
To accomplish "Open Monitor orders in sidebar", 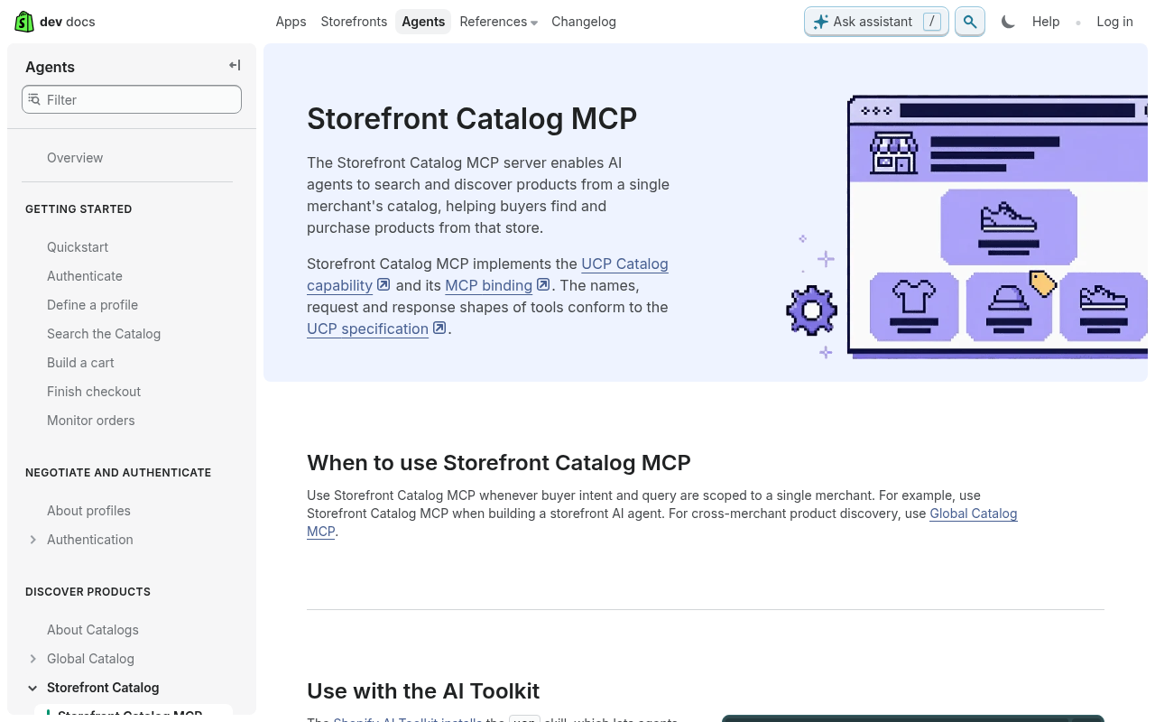I will pos(90,421).
